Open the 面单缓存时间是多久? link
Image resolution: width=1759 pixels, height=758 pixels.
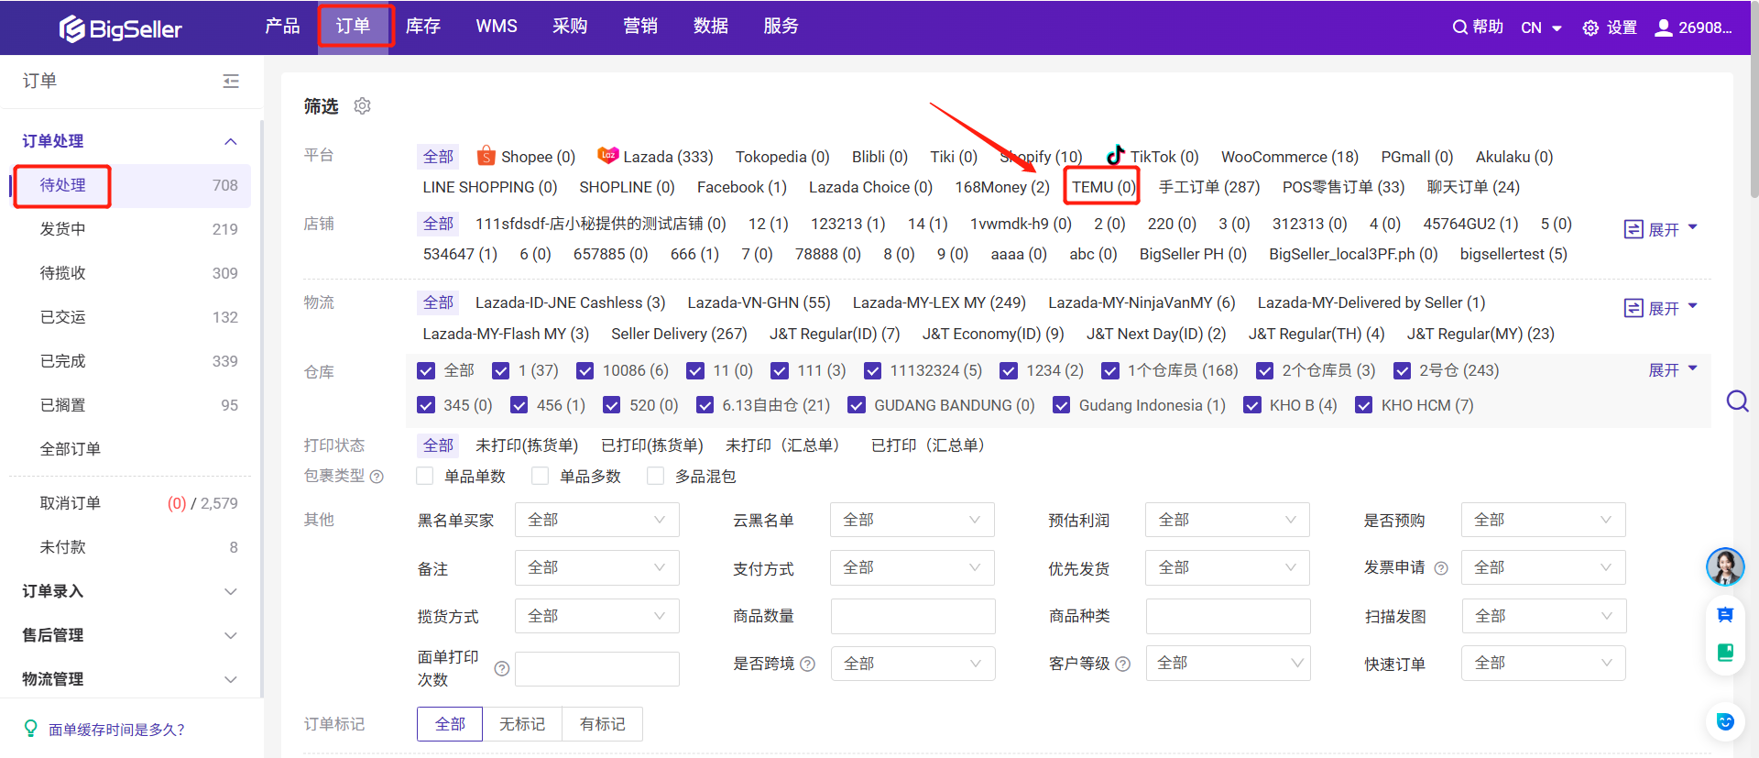[x=116, y=730]
